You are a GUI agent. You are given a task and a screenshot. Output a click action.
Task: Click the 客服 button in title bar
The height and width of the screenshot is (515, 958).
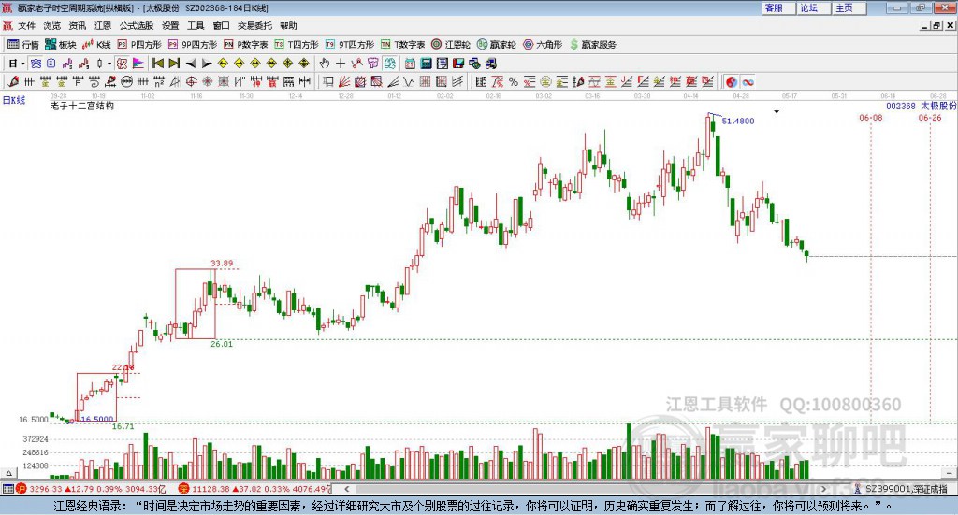(778, 7)
